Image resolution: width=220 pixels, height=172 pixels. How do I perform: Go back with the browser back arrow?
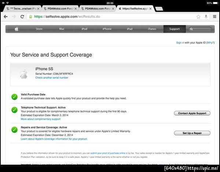5,17
